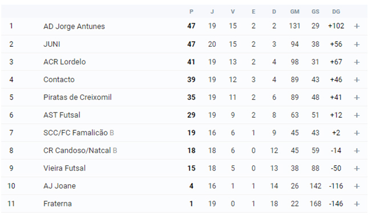The image size is (371, 218).
Task: Expand ACR Lordelo row plus icon
Action: (x=357, y=62)
